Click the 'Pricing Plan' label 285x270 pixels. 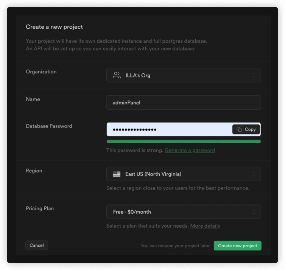40,208
